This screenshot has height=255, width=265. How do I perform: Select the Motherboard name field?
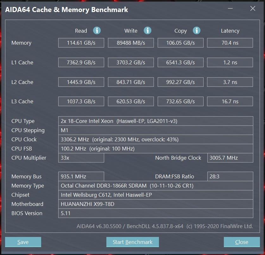point(156,204)
